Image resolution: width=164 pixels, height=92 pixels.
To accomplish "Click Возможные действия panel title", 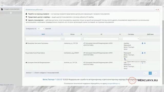I will click(34, 9).
